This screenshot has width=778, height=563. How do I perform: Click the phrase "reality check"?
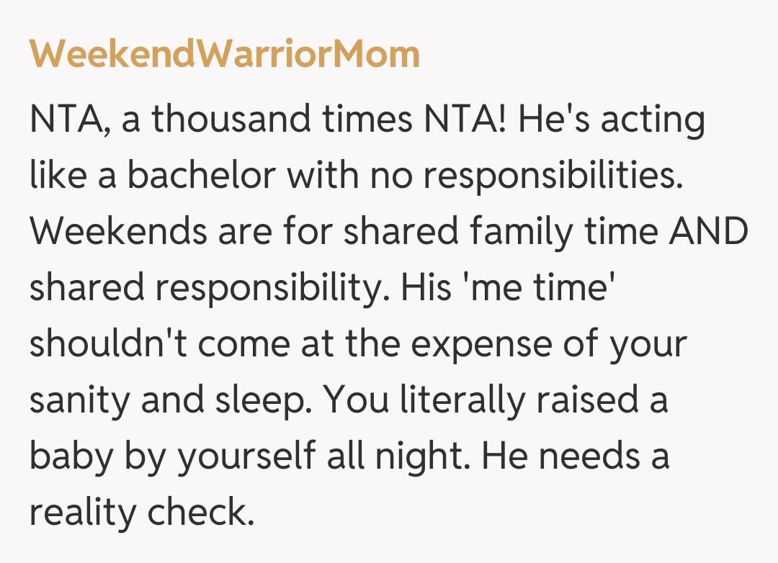point(142,513)
